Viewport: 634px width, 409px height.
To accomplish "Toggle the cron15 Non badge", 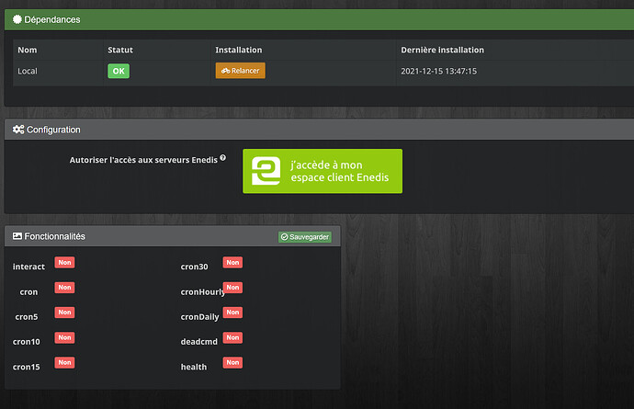I will click(64, 362).
